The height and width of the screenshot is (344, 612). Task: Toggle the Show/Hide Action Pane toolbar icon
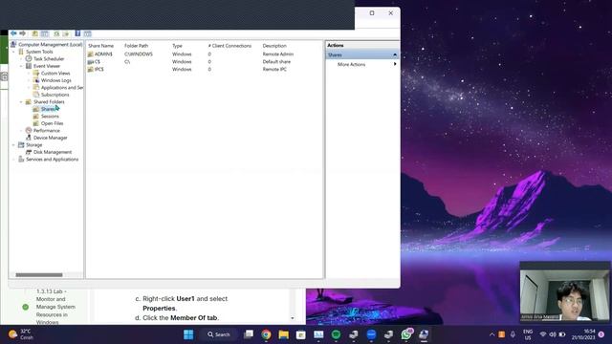coord(87,33)
